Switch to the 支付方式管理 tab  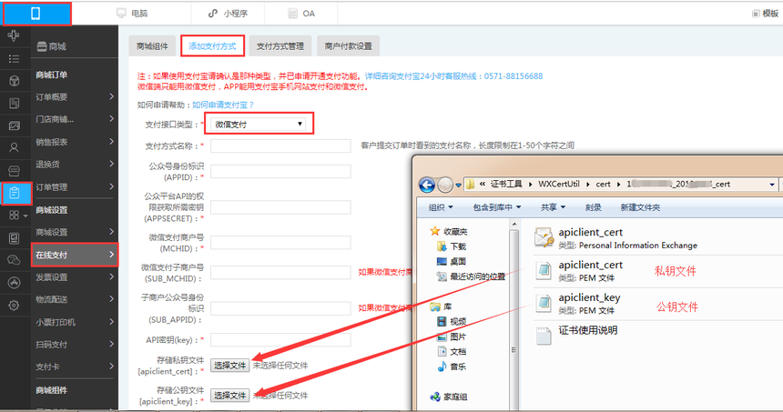[x=280, y=45]
